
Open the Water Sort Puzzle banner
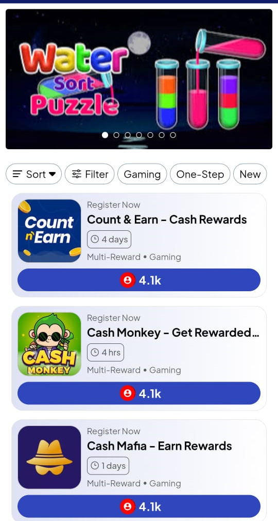[139, 79]
